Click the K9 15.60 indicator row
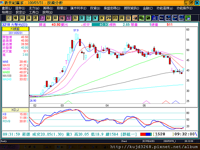The image size is (200, 150). pos(15,114)
